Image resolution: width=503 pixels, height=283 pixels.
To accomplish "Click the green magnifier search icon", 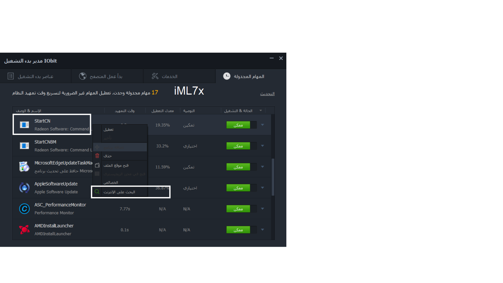I will click(97, 192).
